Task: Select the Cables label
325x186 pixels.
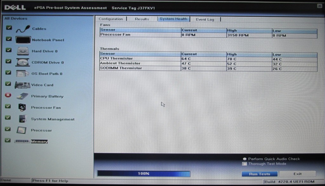Action: pyautogui.click(x=39, y=29)
